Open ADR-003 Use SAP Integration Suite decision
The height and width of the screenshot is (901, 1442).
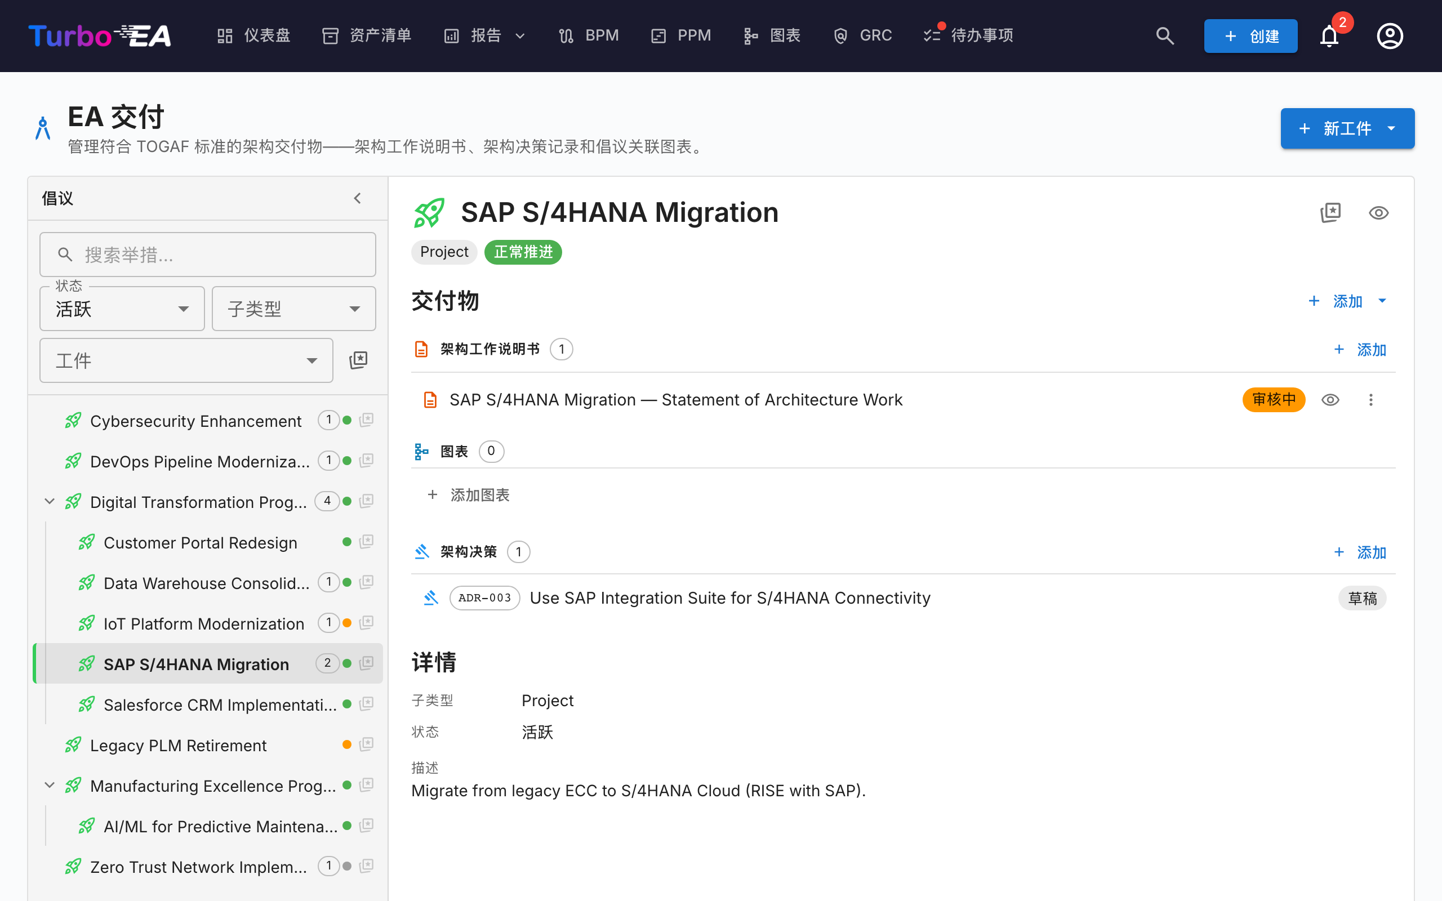tap(730, 597)
